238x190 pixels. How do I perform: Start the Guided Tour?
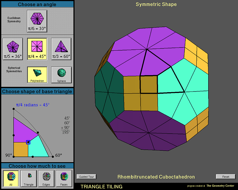point(86,177)
